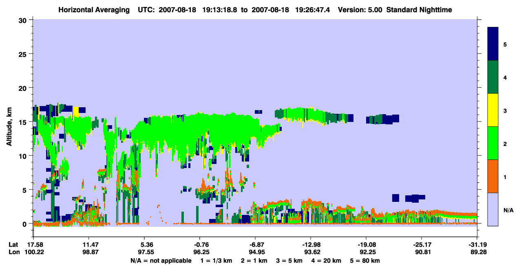Click the dark green color bar segment labeled 4
Image resolution: width=530 pixels, height=272 pixels.
(x=493, y=77)
